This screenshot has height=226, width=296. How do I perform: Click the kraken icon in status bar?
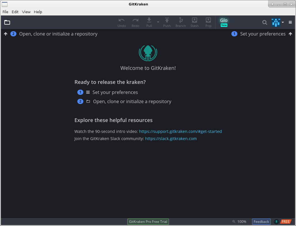pos(276,222)
